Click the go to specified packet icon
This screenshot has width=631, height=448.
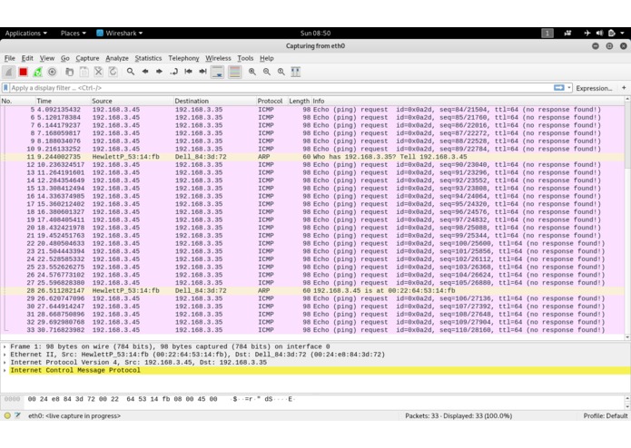[x=173, y=72]
